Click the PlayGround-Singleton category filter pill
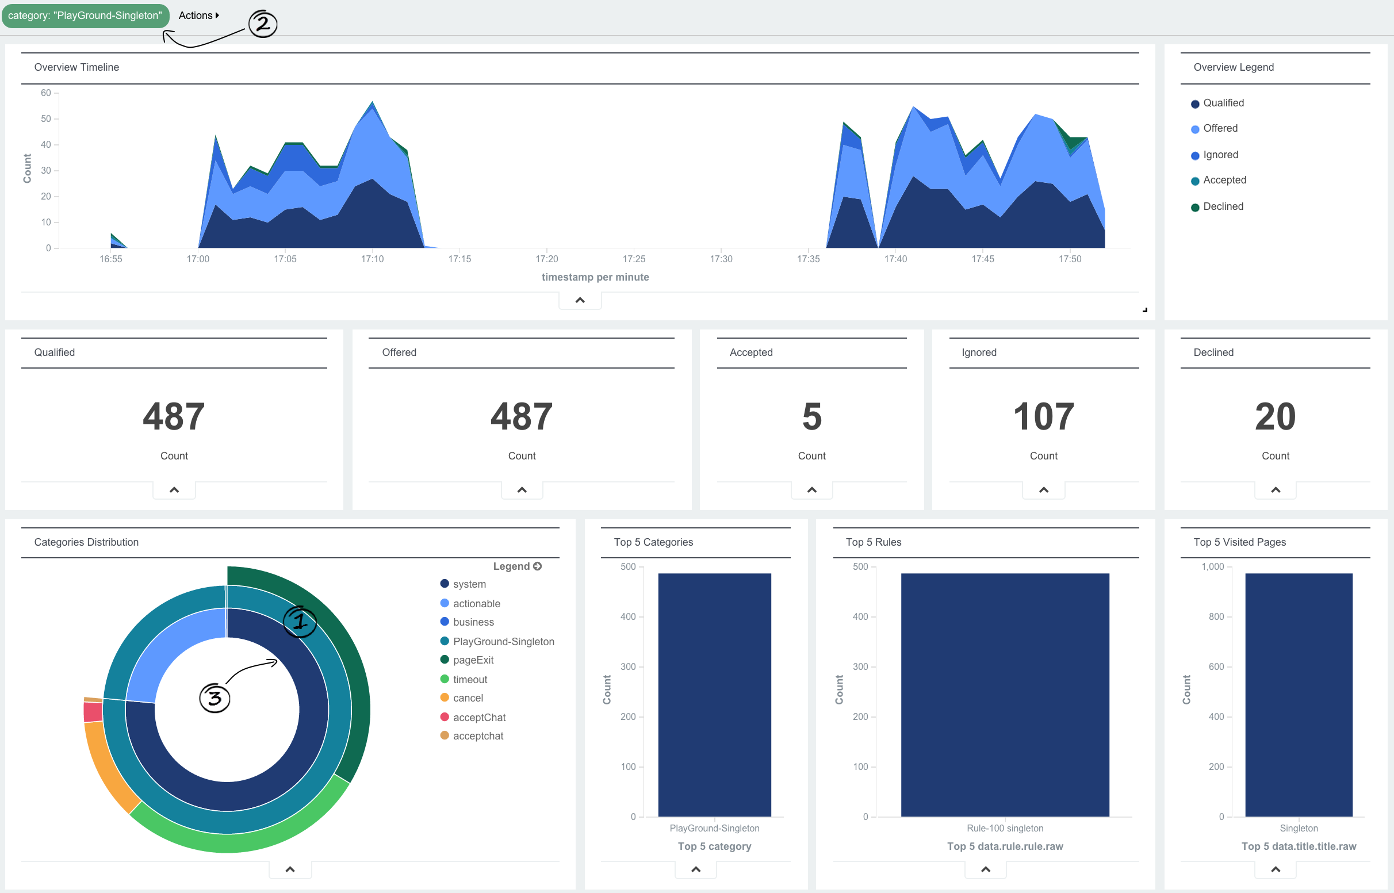Image resolution: width=1394 pixels, height=893 pixels. [85, 16]
